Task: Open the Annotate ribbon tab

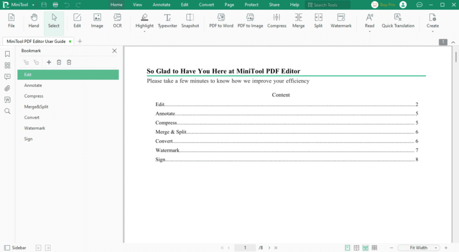Action: (161, 4)
